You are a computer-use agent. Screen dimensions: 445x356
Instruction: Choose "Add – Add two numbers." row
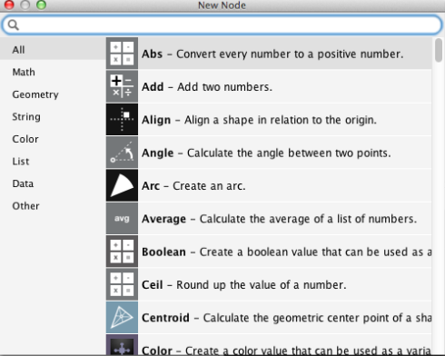tap(269, 86)
